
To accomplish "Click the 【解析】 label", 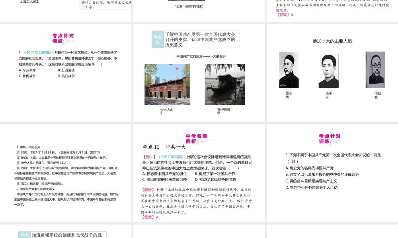I will click(x=148, y=190).
